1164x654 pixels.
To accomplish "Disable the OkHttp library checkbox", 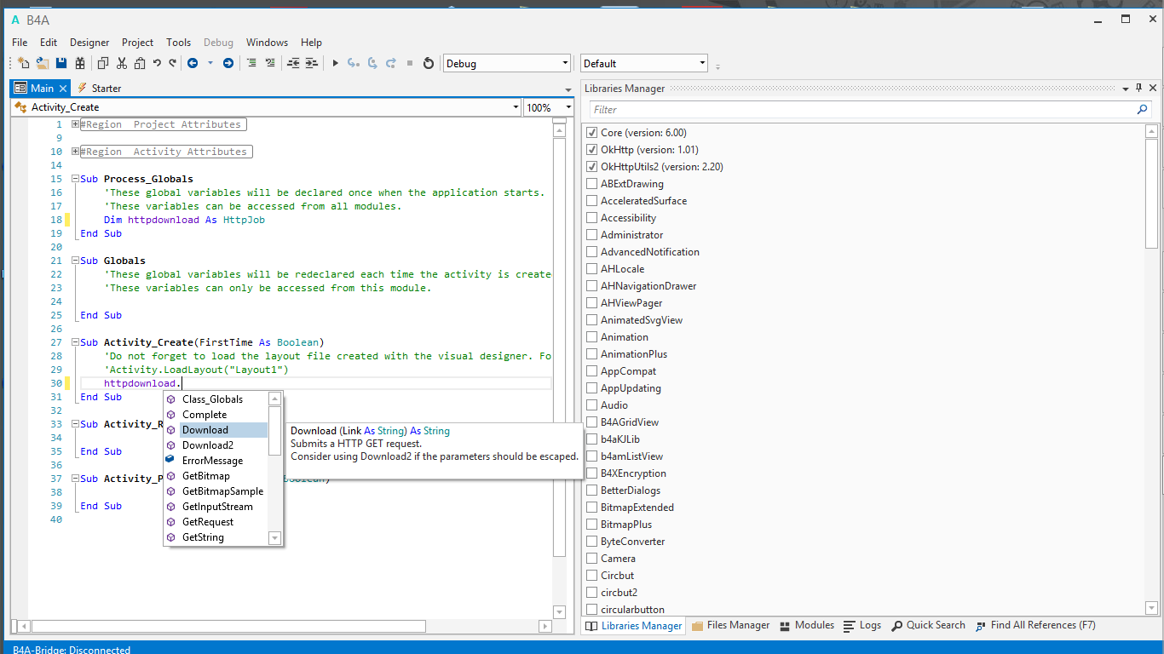I will click(x=591, y=149).
